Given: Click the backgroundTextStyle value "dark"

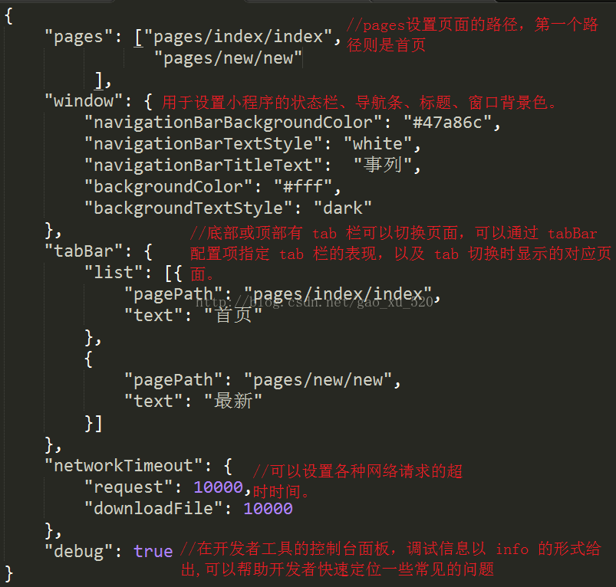Looking at the screenshot, I should click(343, 208).
